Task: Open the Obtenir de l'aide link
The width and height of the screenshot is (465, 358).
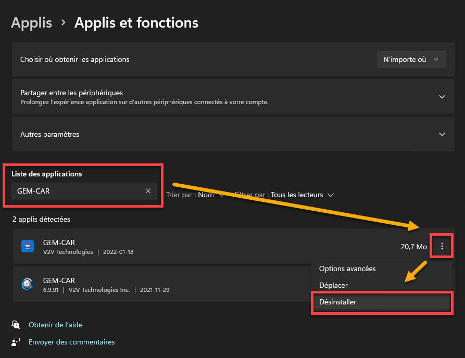Action: tap(55, 325)
